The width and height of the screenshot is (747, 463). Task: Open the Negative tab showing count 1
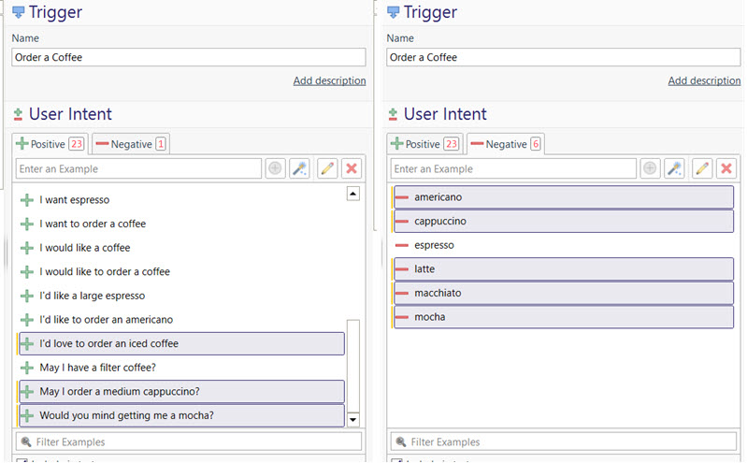[x=131, y=144]
